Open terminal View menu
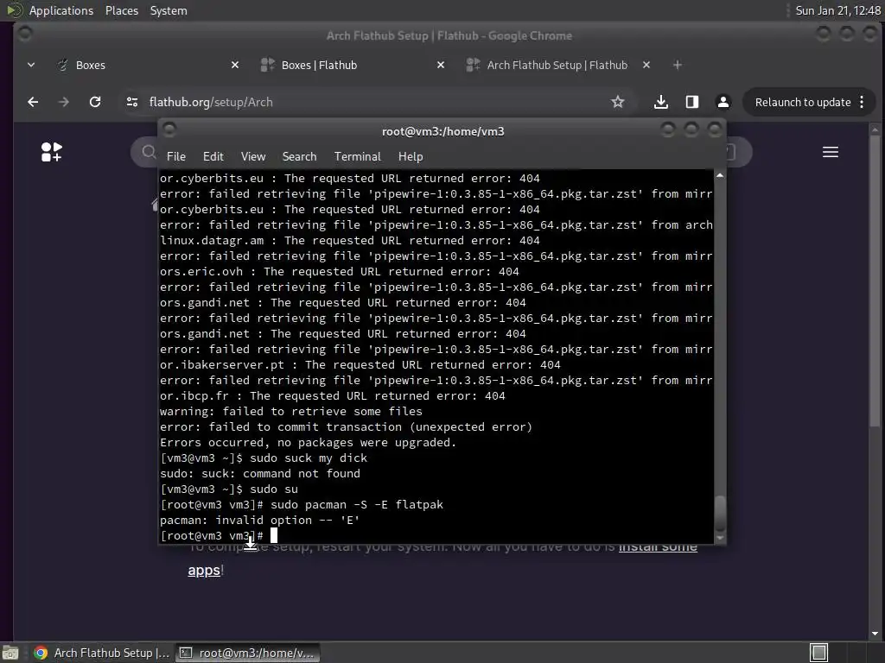The width and height of the screenshot is (885, 663). coord(253,156)
